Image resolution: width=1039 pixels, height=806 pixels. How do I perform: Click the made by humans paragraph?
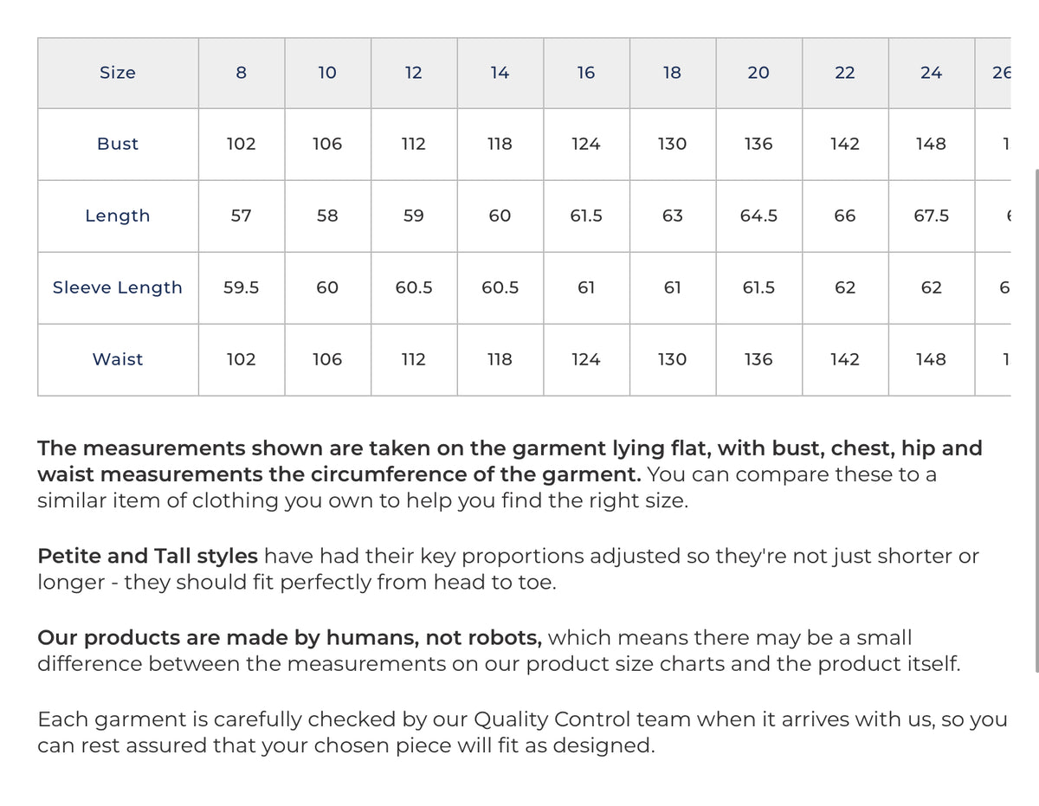(x=499, y=651)
